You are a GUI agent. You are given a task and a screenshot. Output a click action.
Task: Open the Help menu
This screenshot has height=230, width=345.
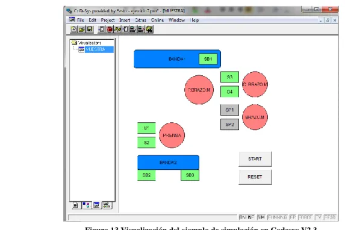click(194, 20)
